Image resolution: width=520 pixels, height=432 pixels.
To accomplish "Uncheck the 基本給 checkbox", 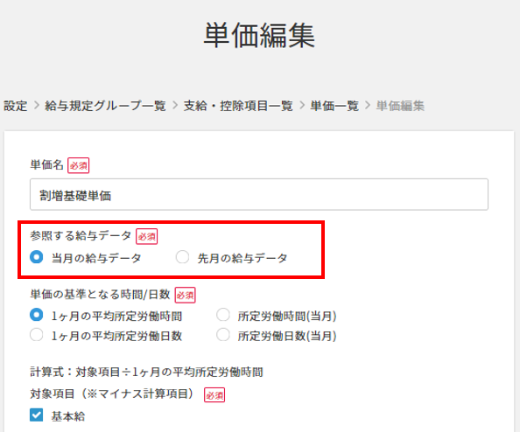I will coord(36,415).
